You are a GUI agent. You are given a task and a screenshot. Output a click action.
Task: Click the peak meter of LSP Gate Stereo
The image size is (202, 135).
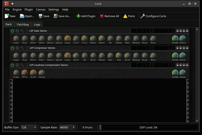click(x=153, y=31)
